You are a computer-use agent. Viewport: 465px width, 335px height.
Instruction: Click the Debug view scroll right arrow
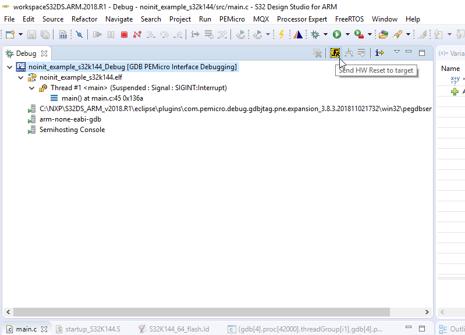(427, 312)
